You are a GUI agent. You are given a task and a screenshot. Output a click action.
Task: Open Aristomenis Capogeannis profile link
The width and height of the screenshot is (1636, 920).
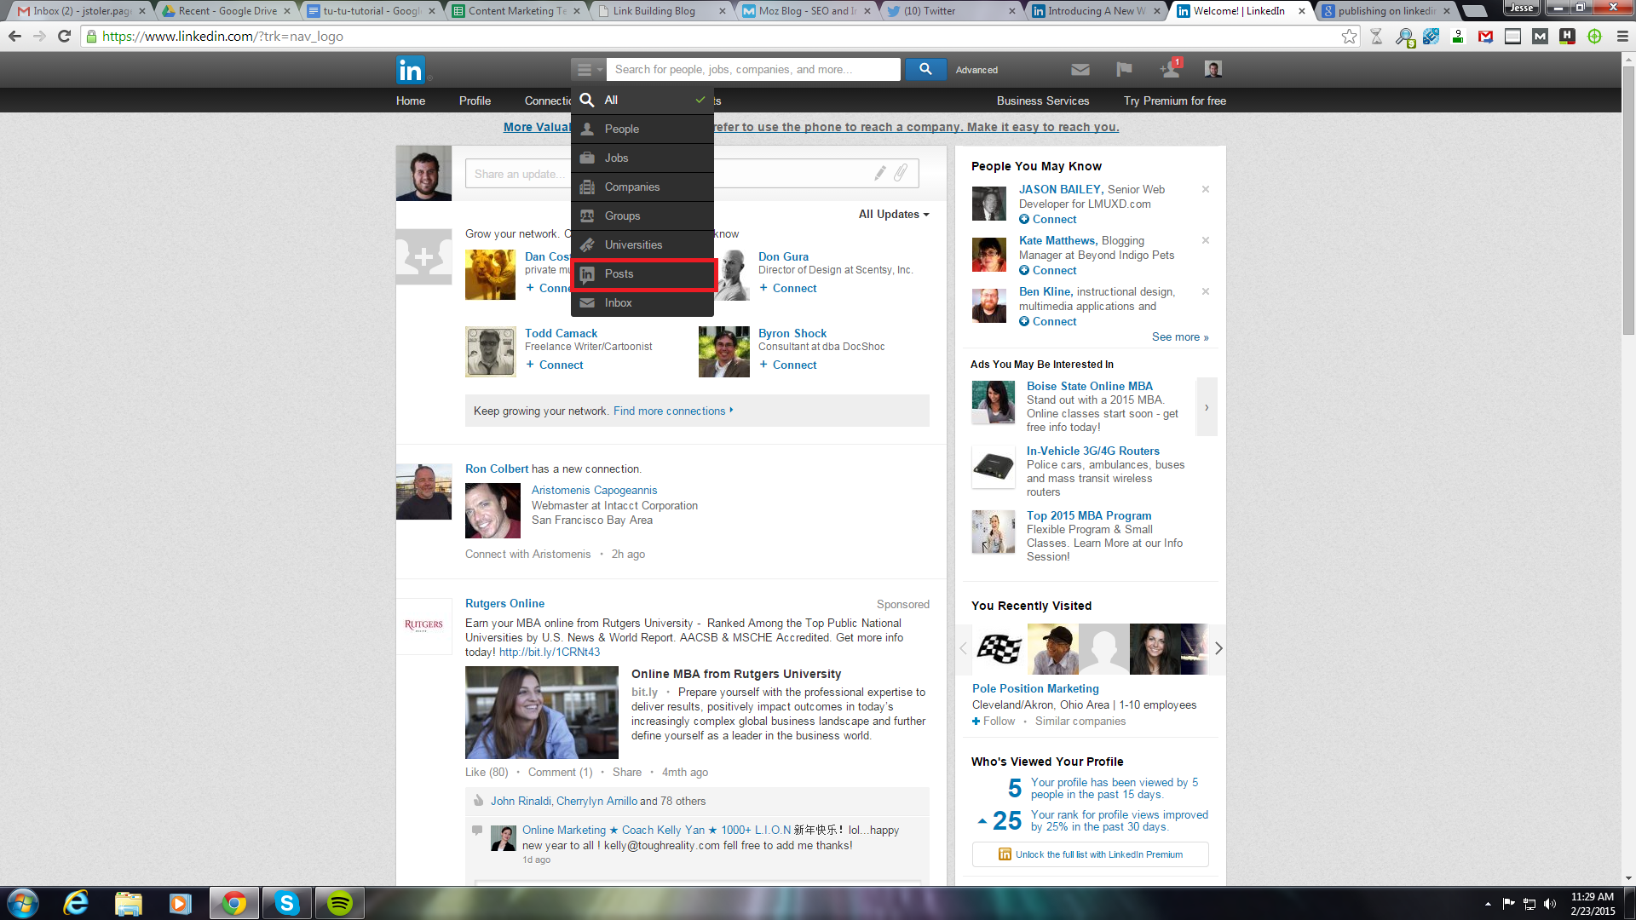594,490
